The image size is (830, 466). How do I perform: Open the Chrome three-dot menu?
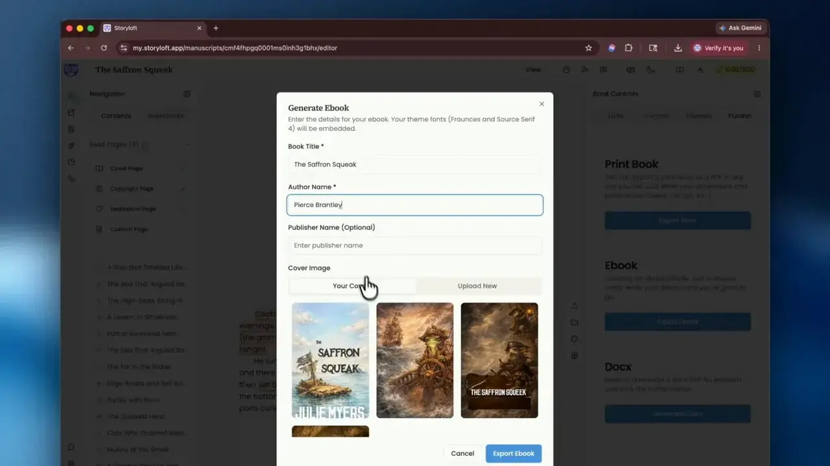point(759,48)
